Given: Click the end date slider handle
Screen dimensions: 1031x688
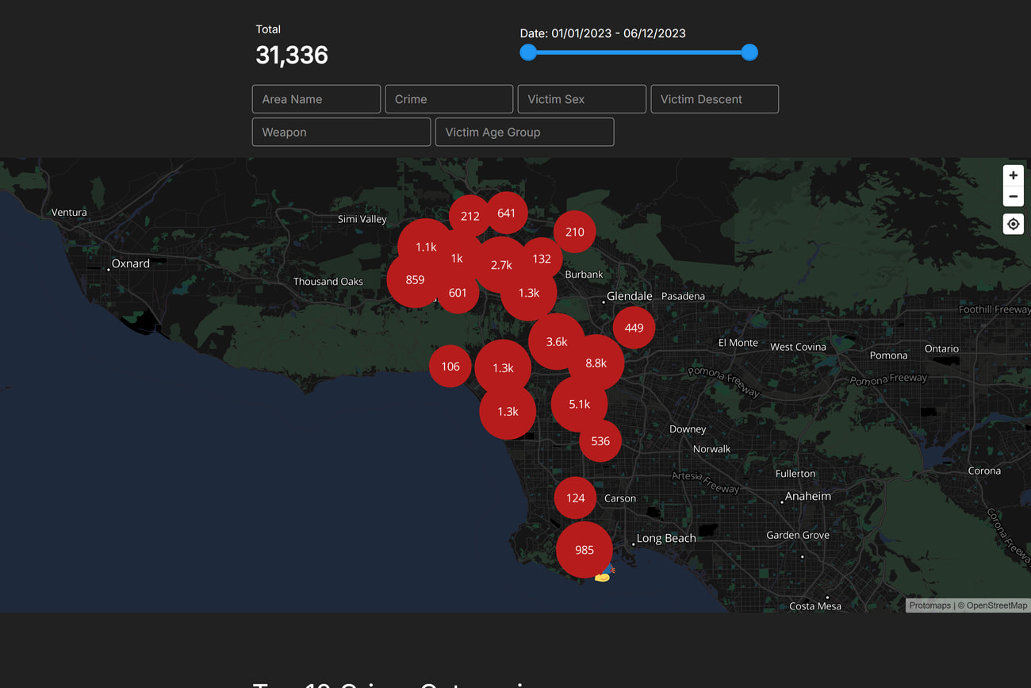Looking at the screenshot, I should (x=749, y=52).
